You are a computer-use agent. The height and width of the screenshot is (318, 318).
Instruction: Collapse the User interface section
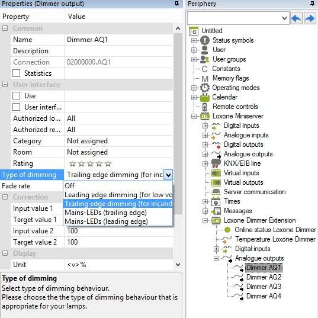[5, 84]
